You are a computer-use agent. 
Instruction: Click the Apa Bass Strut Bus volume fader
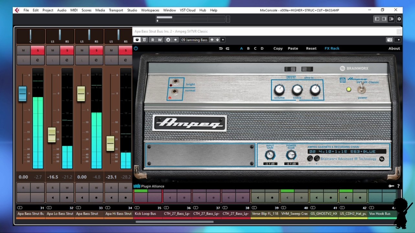(x=22, y=94)
